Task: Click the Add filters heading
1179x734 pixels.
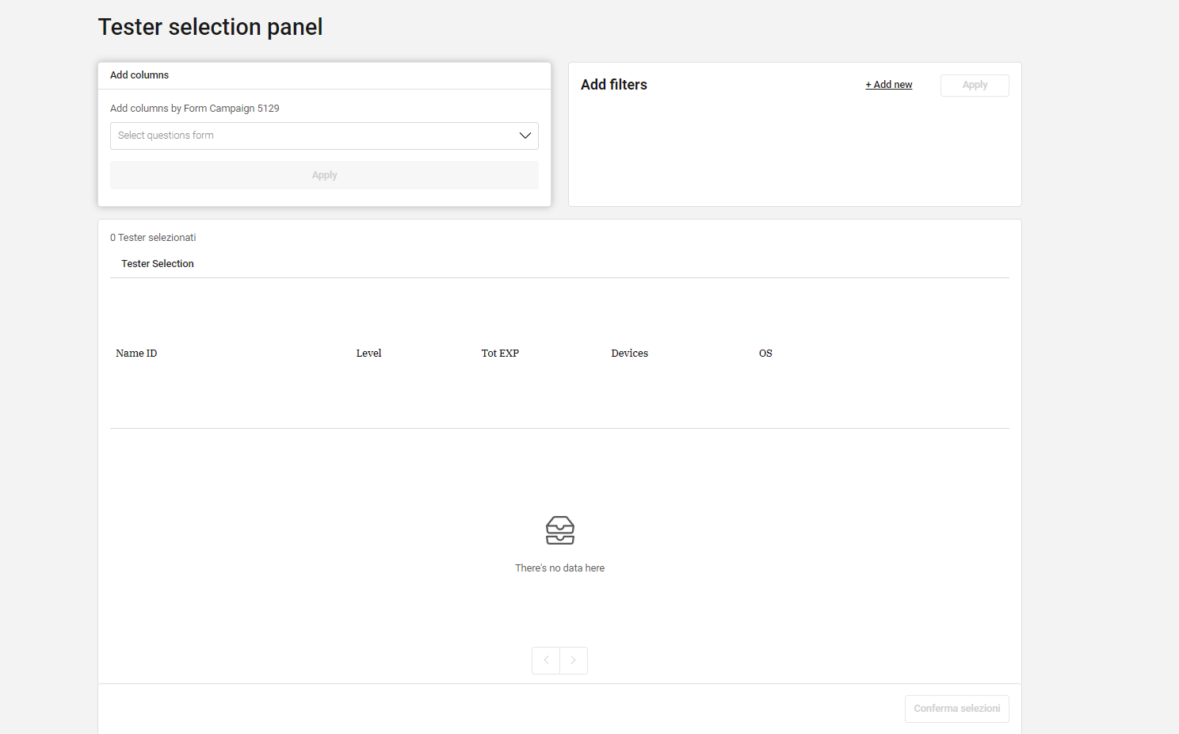Action: [x=614, y=85]
